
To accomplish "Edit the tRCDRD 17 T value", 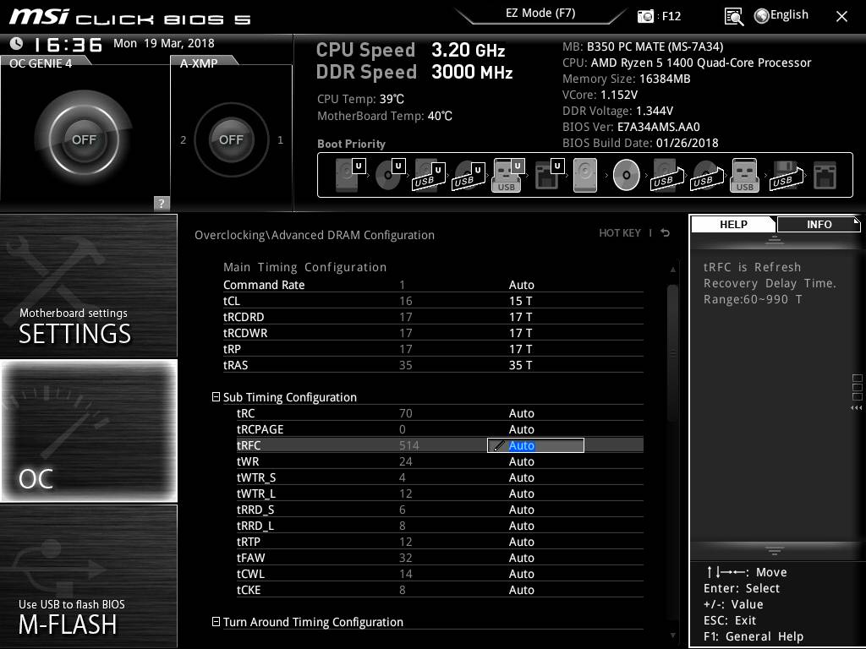I will 520,317.
